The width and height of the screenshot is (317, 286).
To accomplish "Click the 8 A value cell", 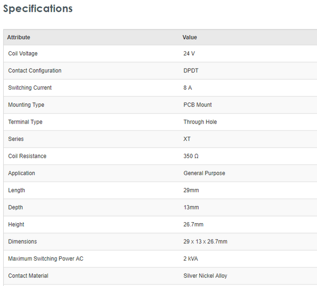I will coord(188,88).
